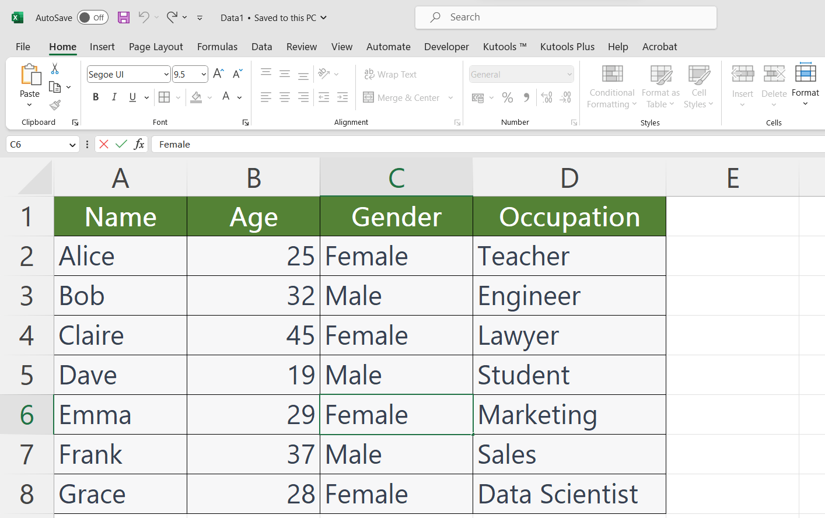This screenshot has width=825, height=518.
Task: Expand the Fill Color dropdown arrow
Action: (x=209, y=97)
